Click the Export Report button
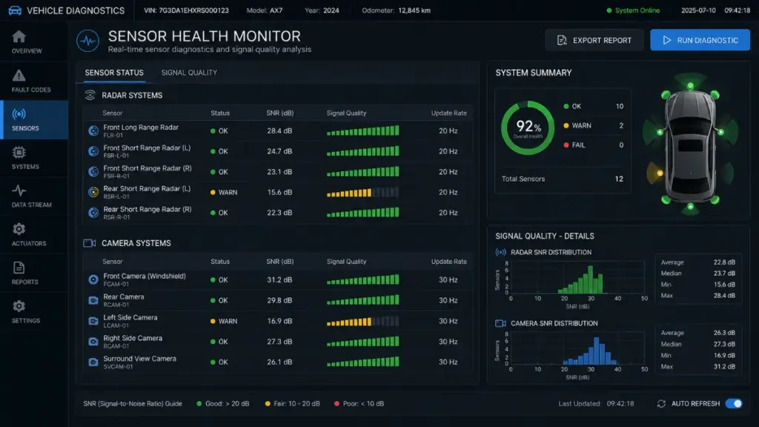The image size is (759, 427). coord(594,40)
